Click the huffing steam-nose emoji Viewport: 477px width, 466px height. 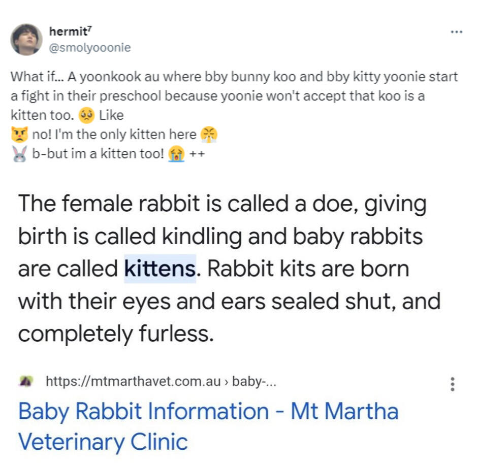coord(209,135)
